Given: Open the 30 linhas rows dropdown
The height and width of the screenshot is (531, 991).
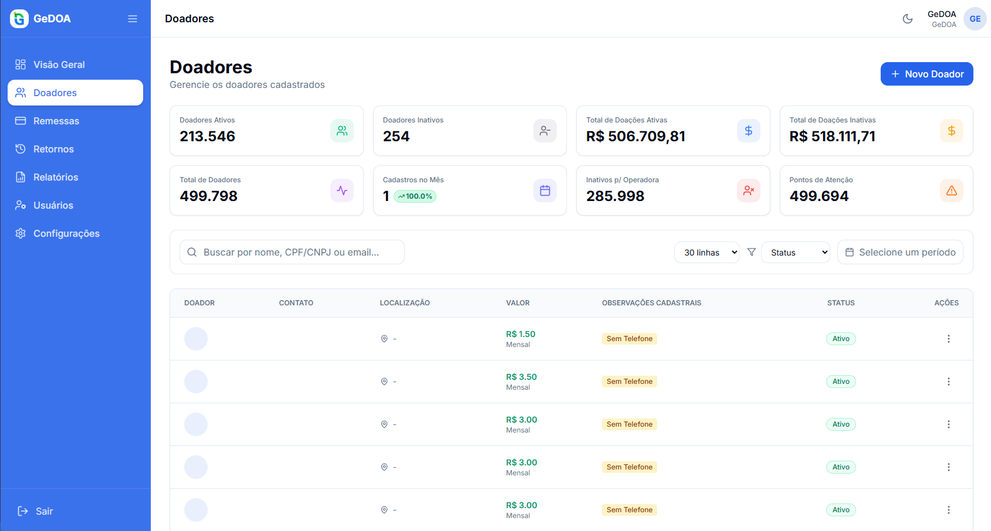Looking at the screenshot, I should point(706,253).
